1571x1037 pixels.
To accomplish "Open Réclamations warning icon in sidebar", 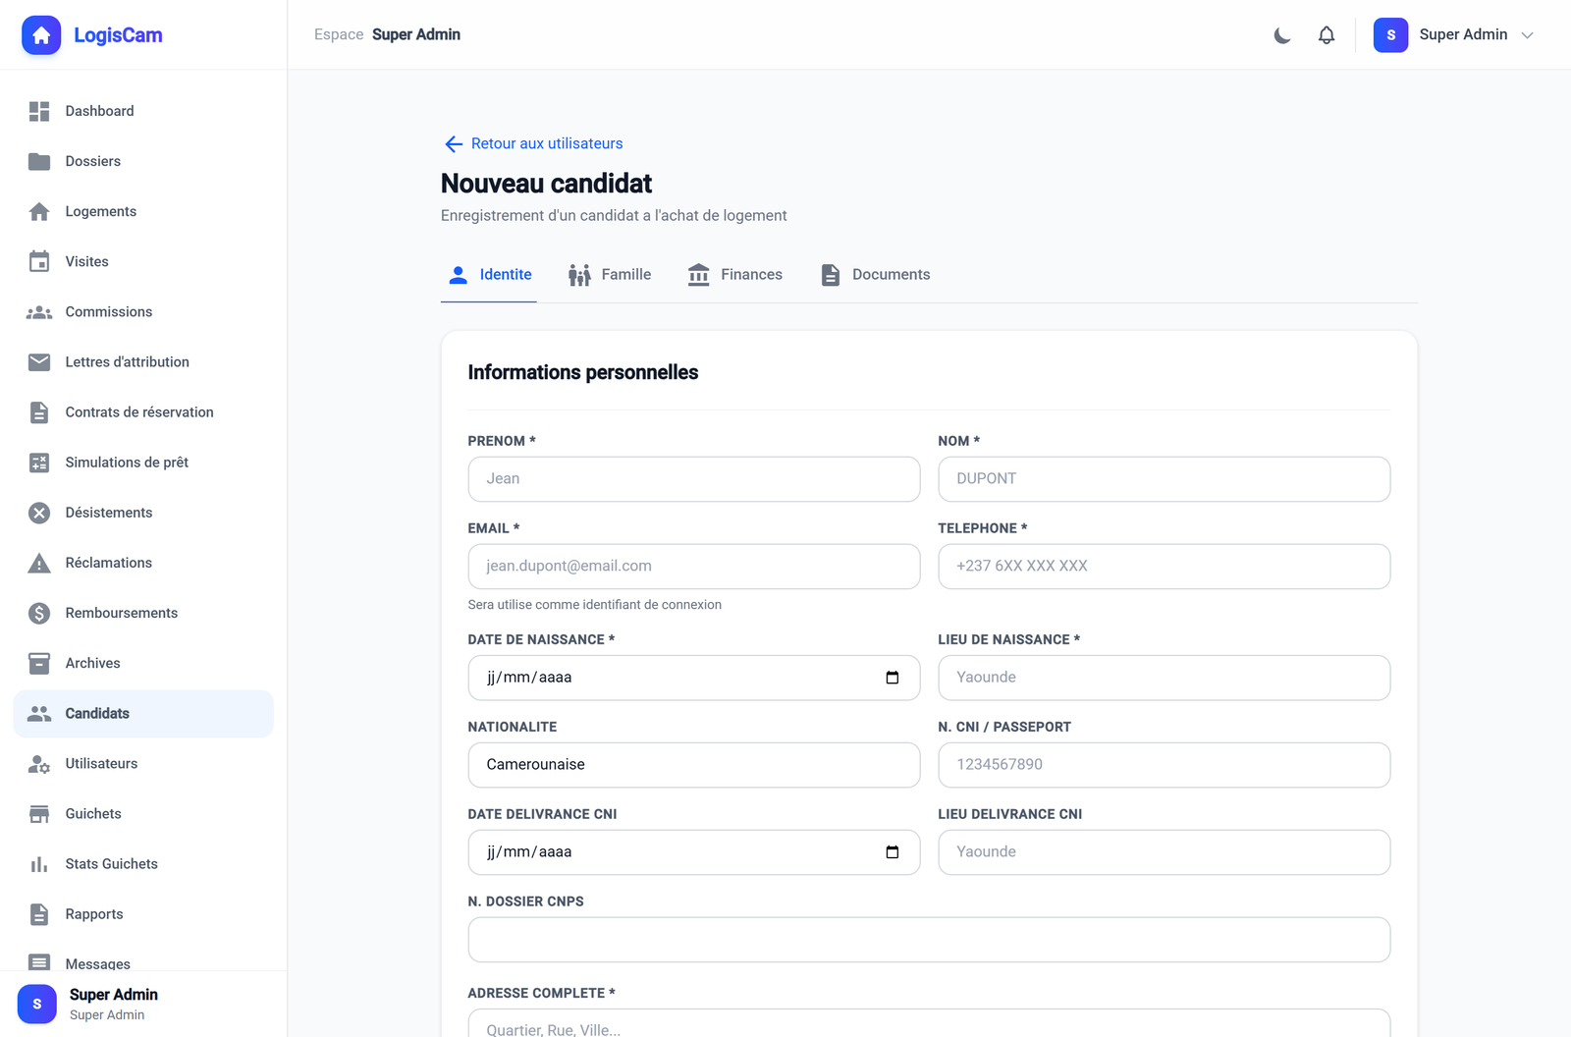I will 39,563.
